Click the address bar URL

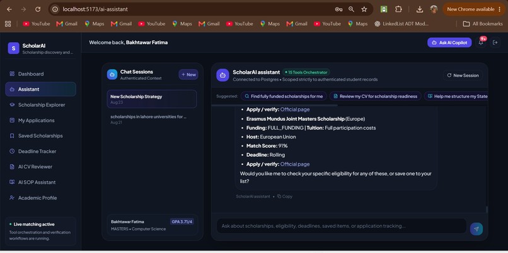point(95,9)
